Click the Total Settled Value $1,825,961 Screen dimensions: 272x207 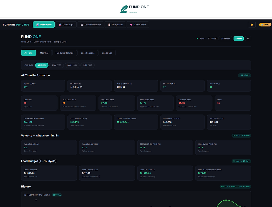(123, 122)
